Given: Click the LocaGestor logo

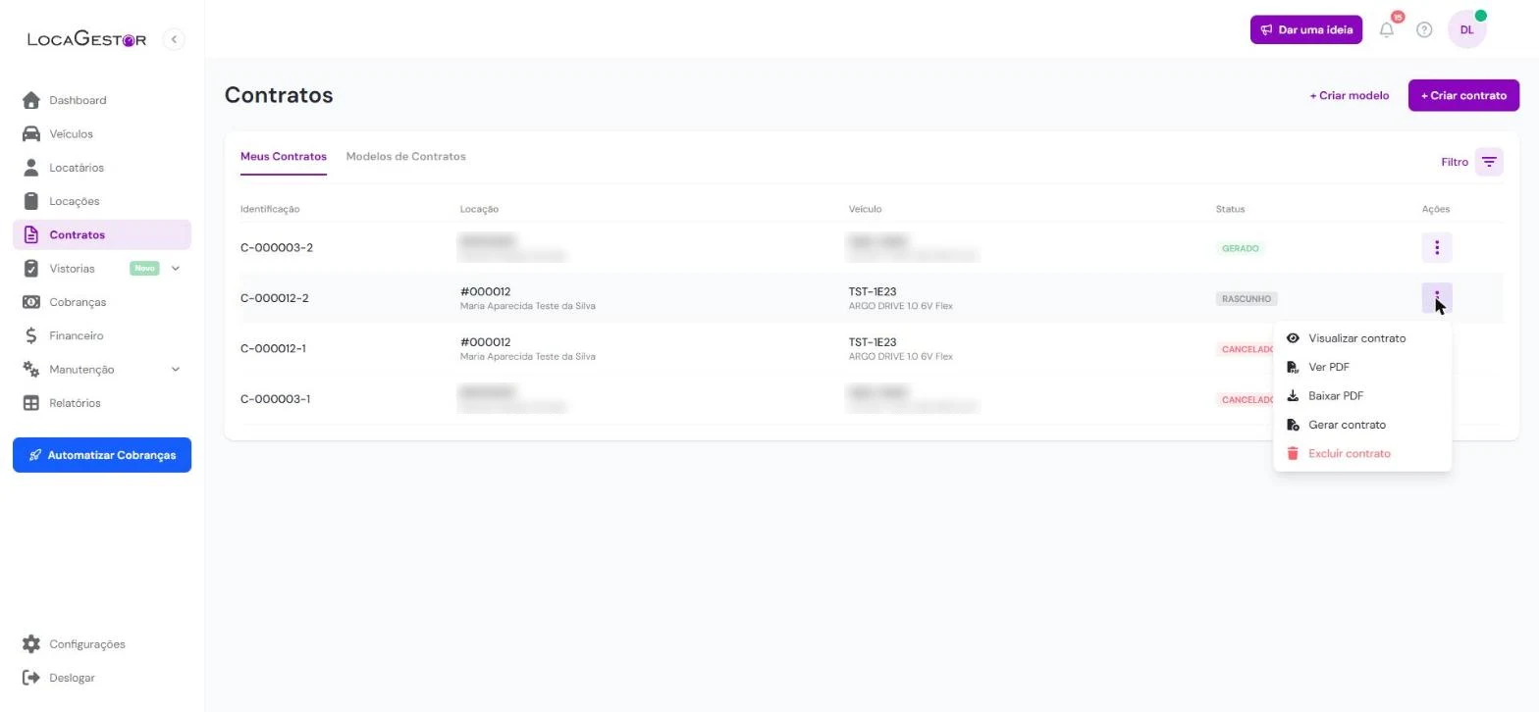Looking at the screenshot, I should (x=86, y=39).
